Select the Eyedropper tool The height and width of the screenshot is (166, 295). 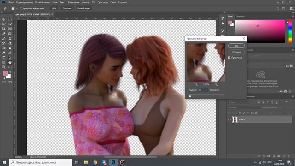tap(4, 34)
